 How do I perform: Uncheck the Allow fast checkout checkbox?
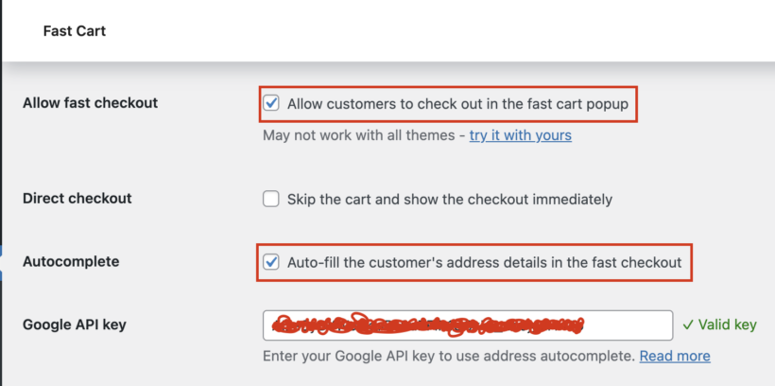[x=271, y=103]
